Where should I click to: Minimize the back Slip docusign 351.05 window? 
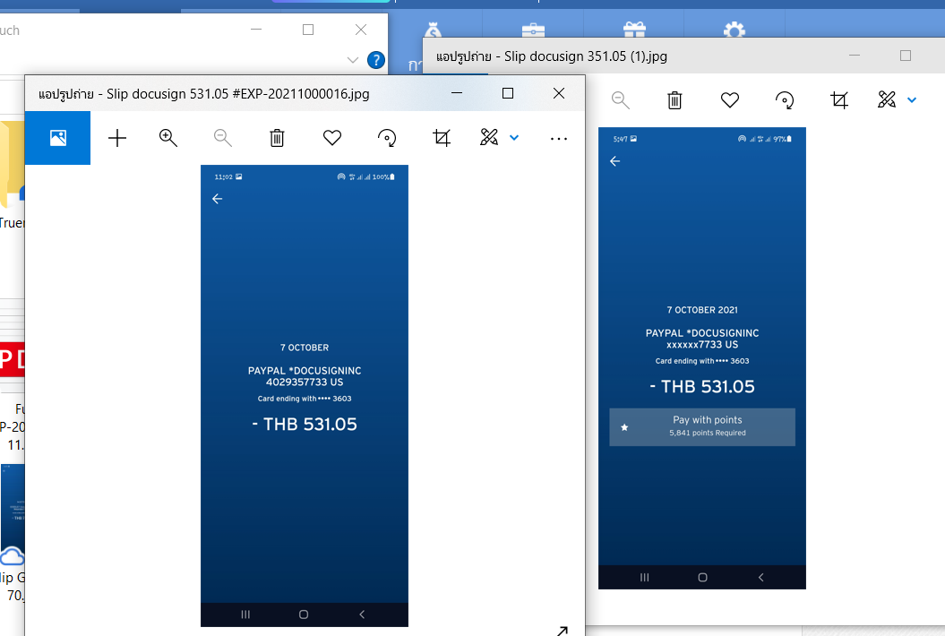point(854,56)
